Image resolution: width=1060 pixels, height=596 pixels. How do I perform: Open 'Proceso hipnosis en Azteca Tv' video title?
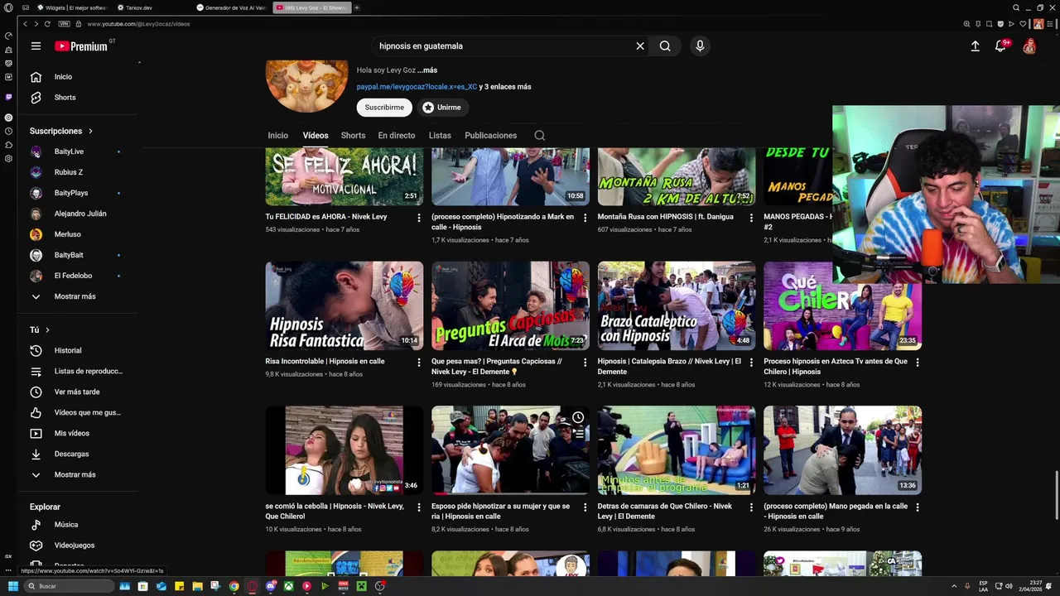point(836,367)
